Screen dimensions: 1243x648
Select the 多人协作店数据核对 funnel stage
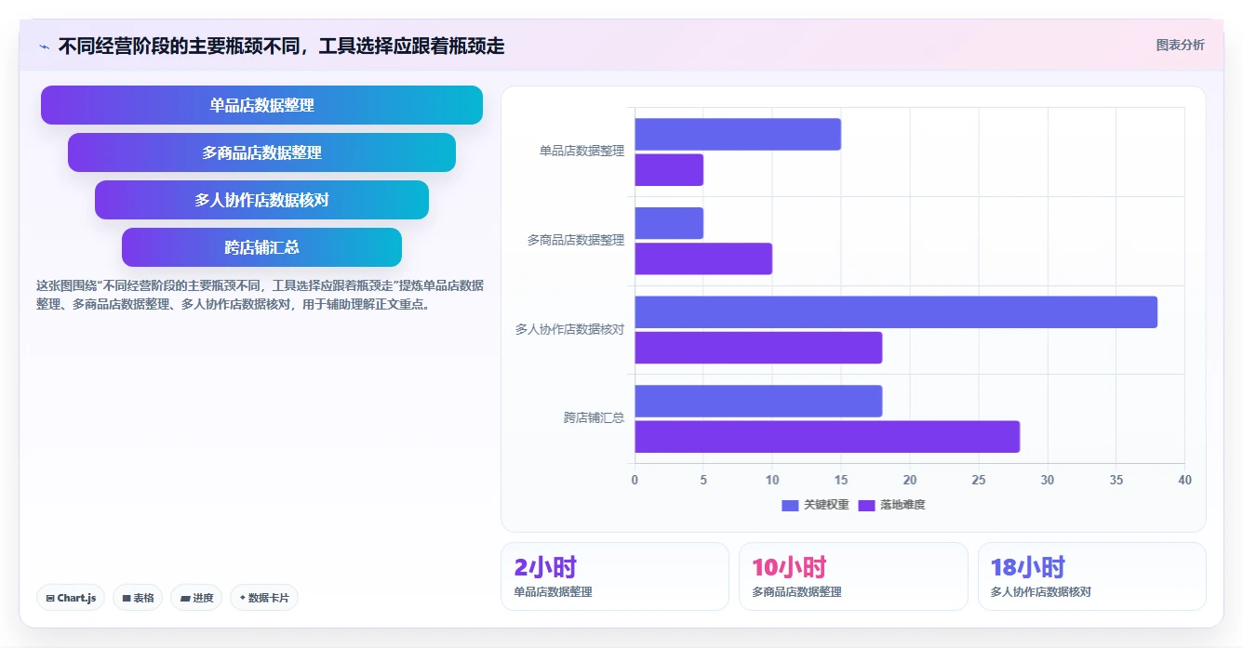261,200
